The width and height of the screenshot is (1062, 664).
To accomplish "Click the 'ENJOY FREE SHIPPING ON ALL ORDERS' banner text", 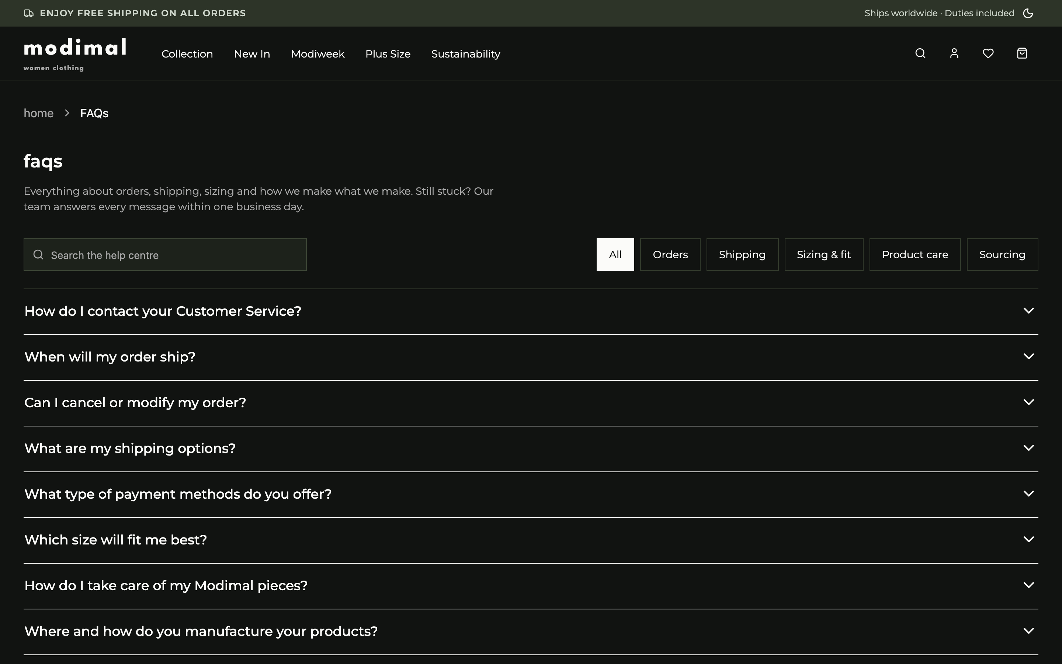I will click(143, 13).
